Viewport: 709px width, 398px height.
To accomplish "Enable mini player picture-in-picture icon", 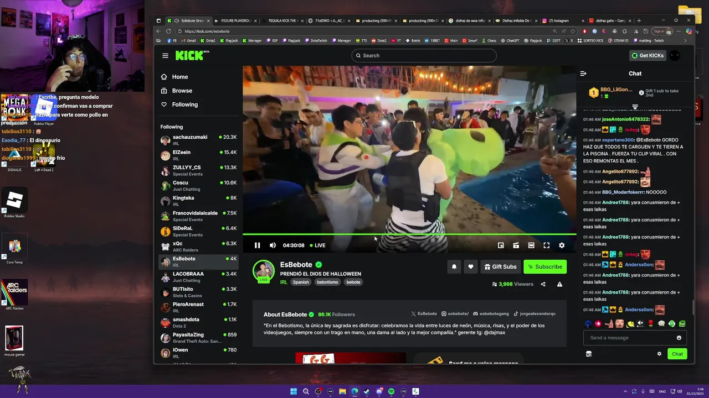I will pyautogui.click(x=501, y=245).
